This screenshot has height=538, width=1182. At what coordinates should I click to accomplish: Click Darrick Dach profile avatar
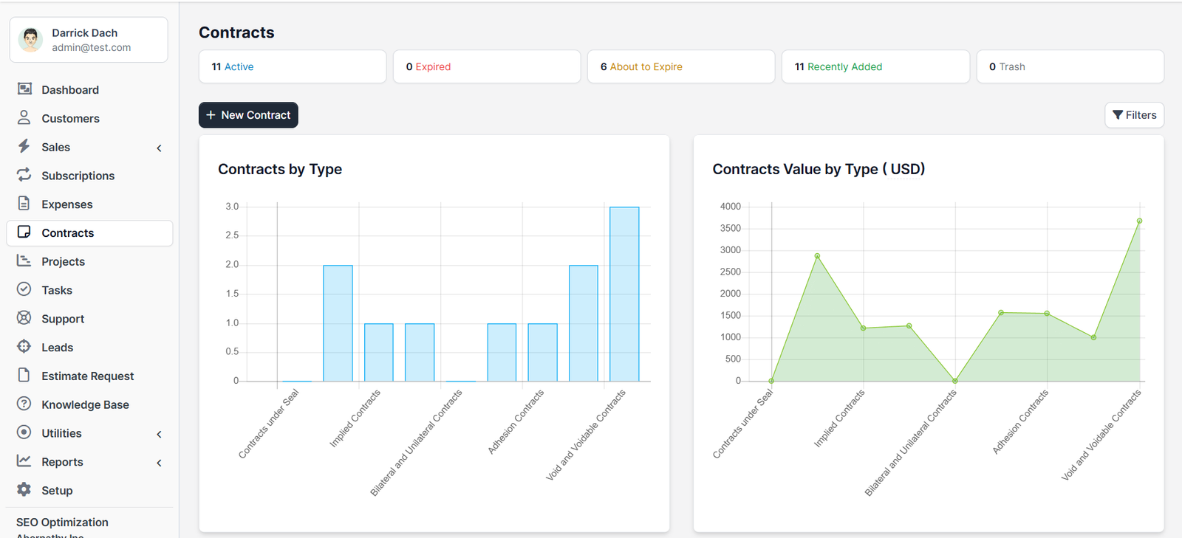(x=31, y=40)
